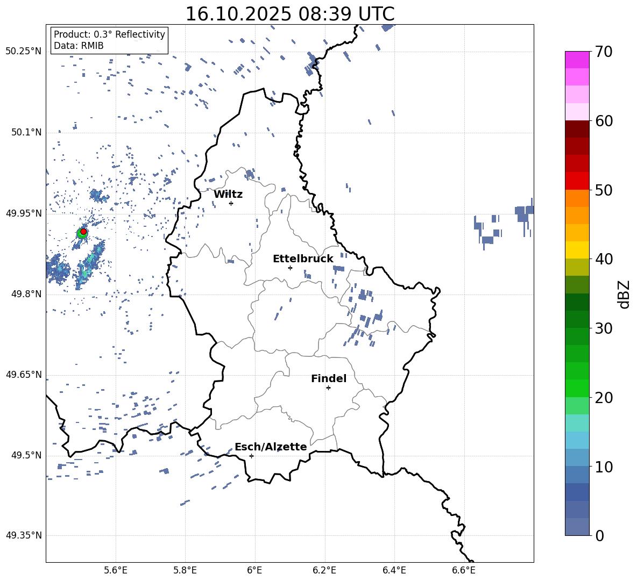Screen dimensions: 637x581
Task: Click the Product 0.3° Reflectivity info box
Action: point(109,40)
